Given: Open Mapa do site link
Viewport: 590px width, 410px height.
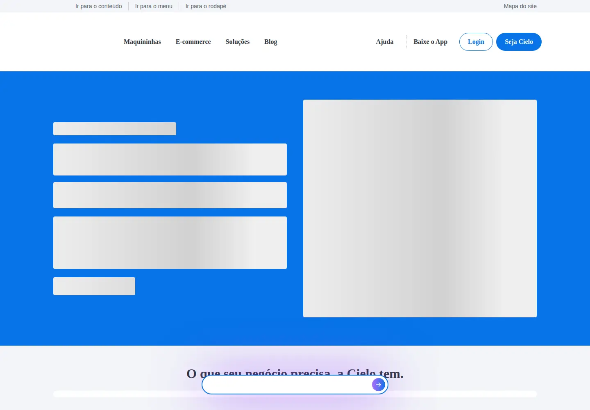Looking at the screenshot, I should [520, 6].
